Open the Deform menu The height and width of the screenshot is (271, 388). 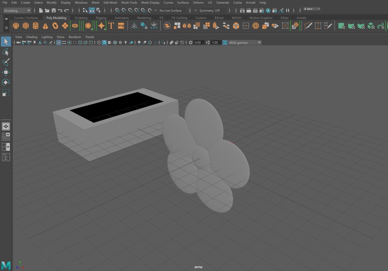198,2
